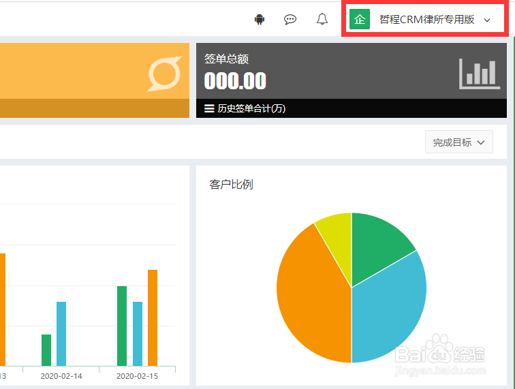
Task: Click the green bar for 2020-02-14
Action: pyautogui.click(x=46, y=350)
